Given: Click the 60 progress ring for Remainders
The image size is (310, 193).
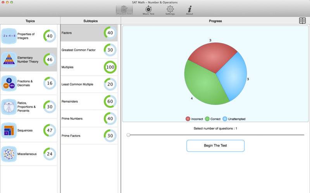Looking at the screenshot, I should click(x=110, y=102).
